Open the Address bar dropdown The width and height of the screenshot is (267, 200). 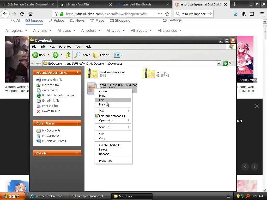[x=219, y=63]
